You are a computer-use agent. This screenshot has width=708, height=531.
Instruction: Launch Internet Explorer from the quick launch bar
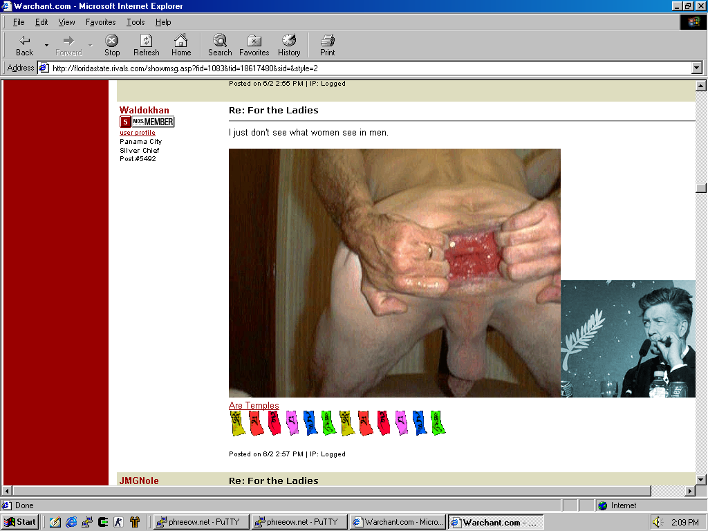click(x=71, y=522)
